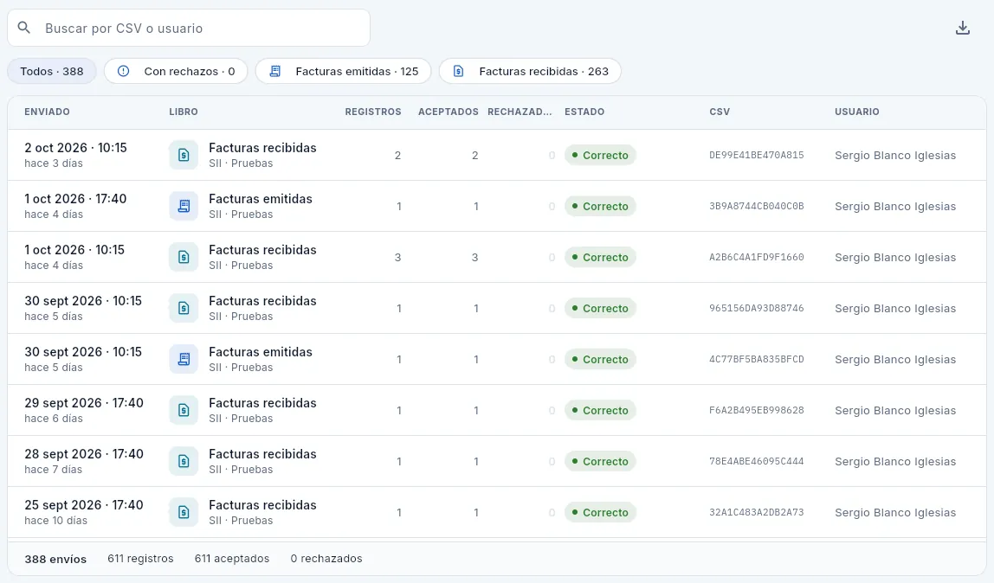Click CSV code F6A2B495EB998628
Viewport: 994px width, 583px height.
[756, 410]
